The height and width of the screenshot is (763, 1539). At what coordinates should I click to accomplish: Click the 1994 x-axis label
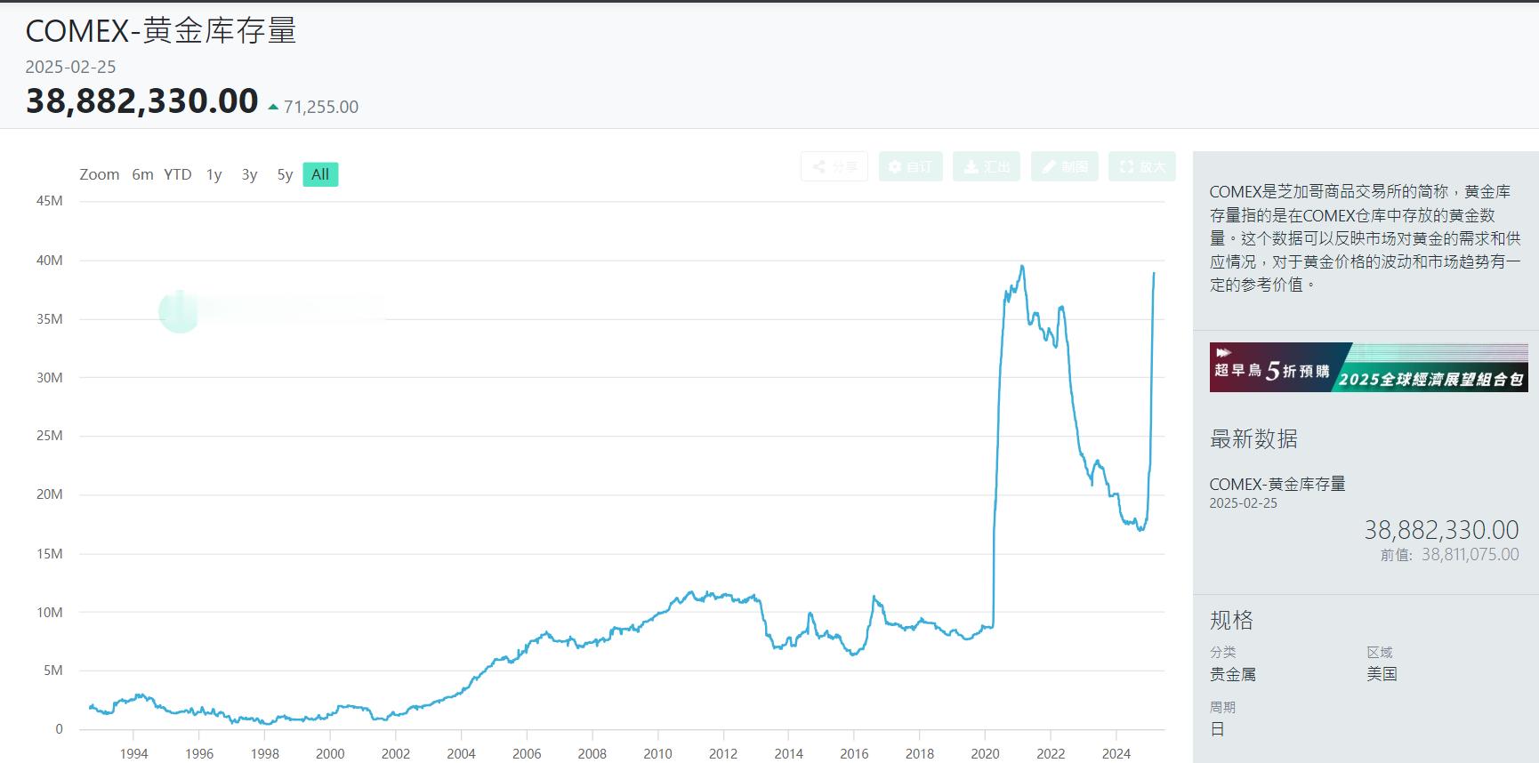pos(133,753)
